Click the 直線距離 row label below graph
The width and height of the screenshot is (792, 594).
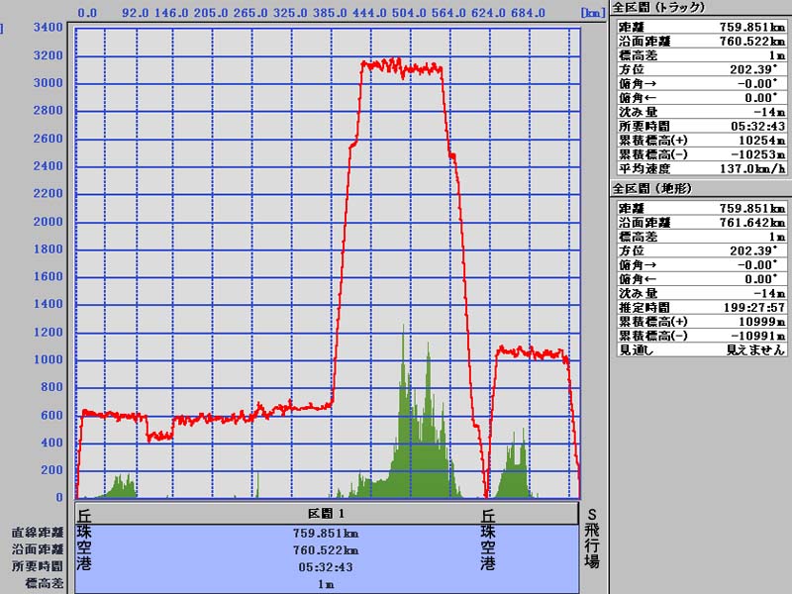[38, 533]
